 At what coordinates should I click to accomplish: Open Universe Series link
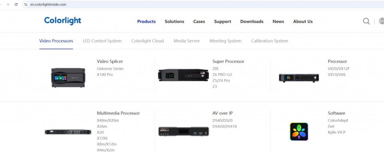110,69
